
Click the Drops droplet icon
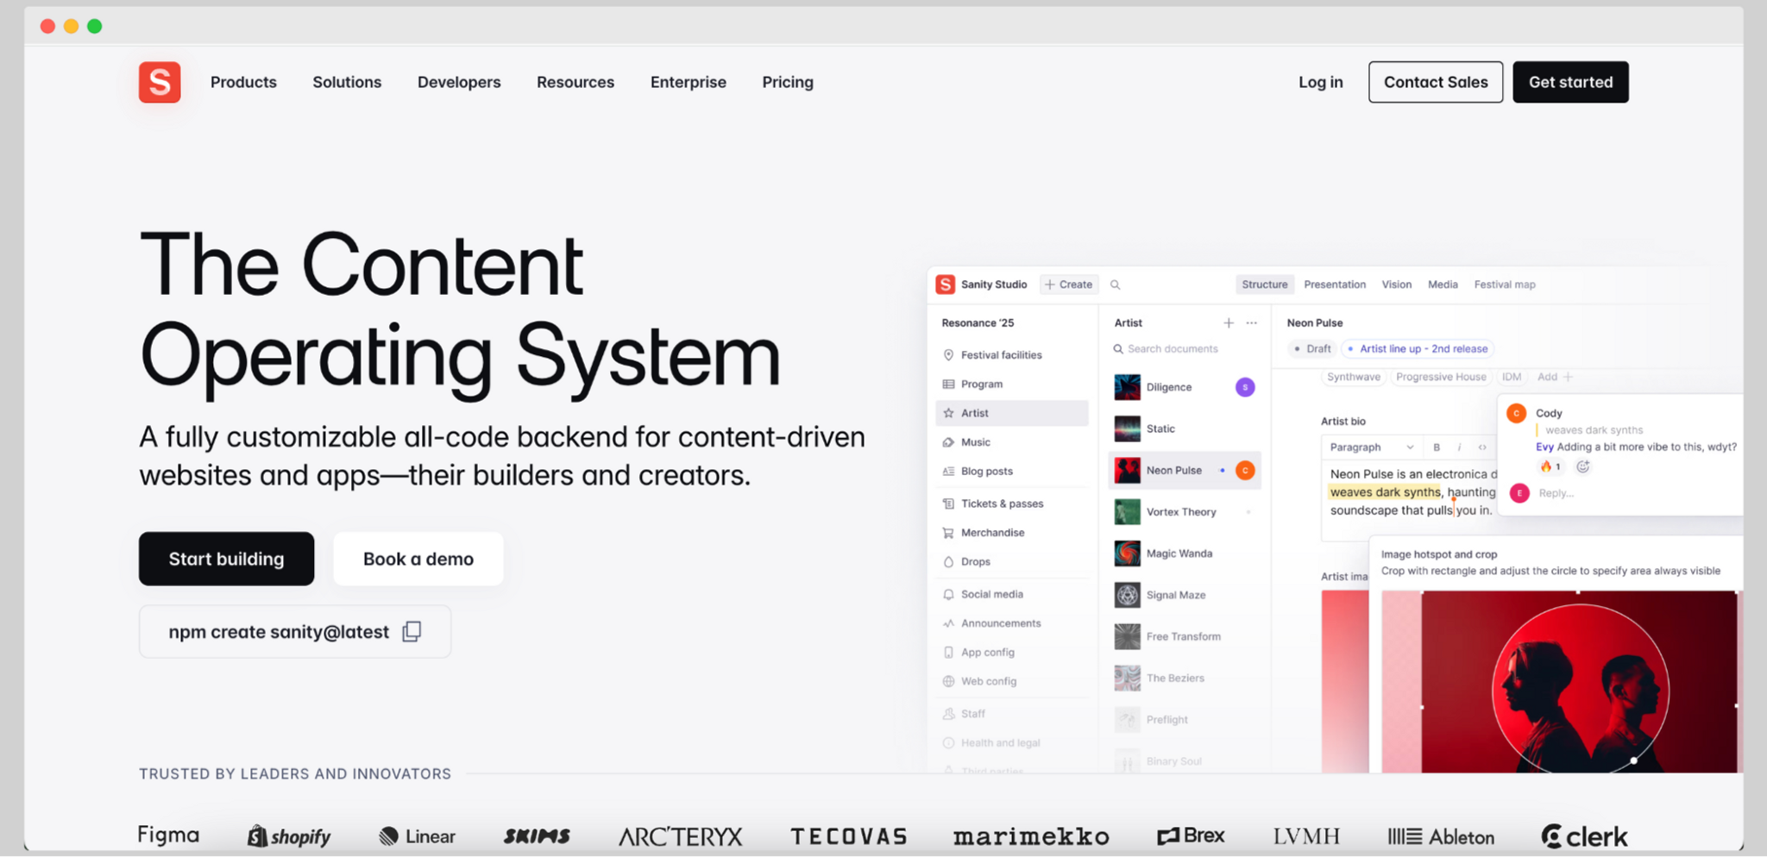(x=948, y=562)
